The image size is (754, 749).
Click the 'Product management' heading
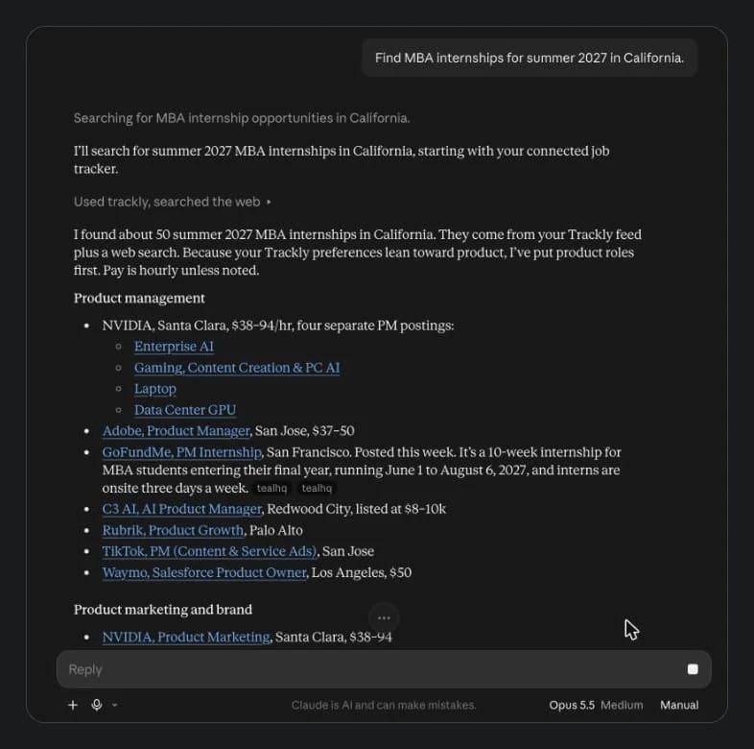pyautogui.click(x=139, y=299)
